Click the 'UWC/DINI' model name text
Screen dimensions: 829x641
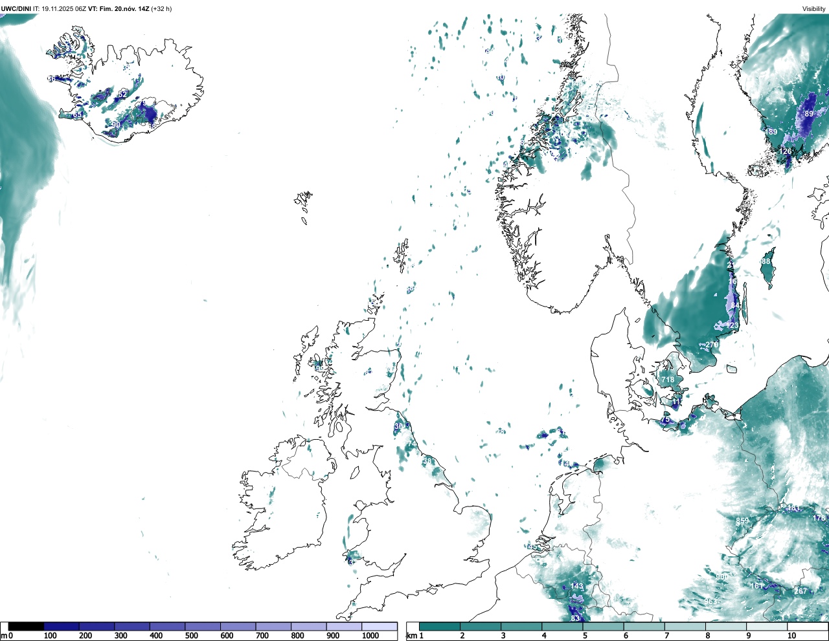coord(16,8)
